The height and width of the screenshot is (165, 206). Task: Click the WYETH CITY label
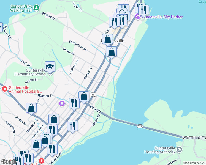(x=194, y=138)
